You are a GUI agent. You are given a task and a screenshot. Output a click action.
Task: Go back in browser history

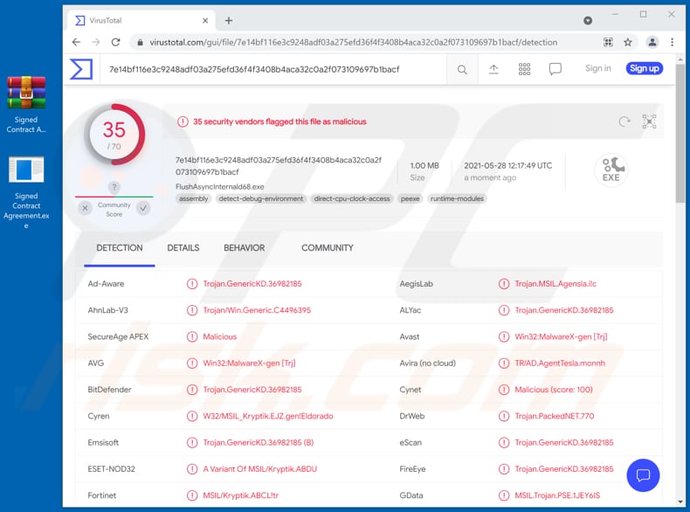point(76,42)
